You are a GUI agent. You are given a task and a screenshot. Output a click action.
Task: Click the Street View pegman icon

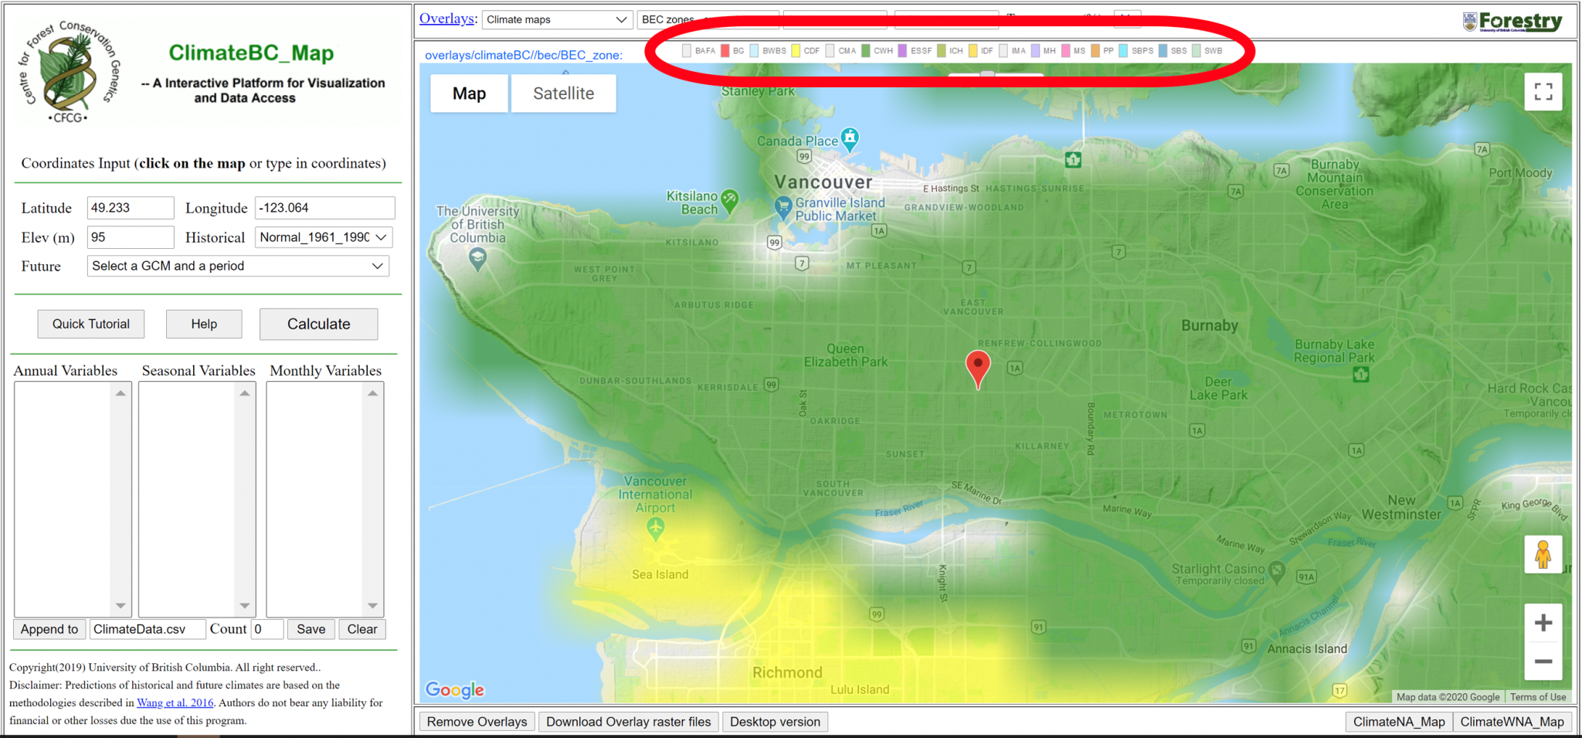1543,555
